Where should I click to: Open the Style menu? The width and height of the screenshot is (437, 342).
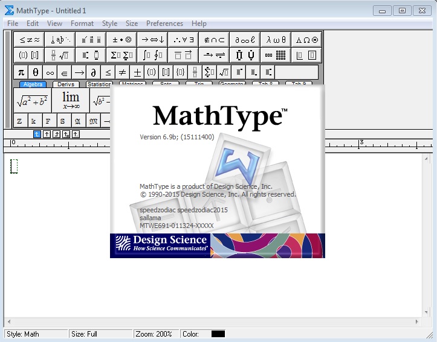(110, 24)
